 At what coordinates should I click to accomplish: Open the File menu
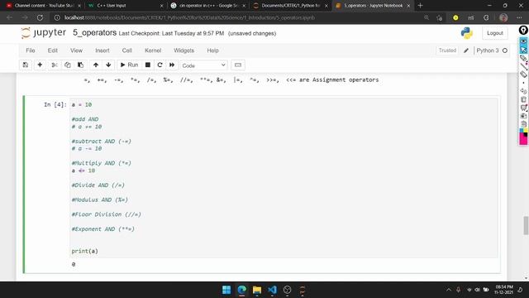point(31,50)
